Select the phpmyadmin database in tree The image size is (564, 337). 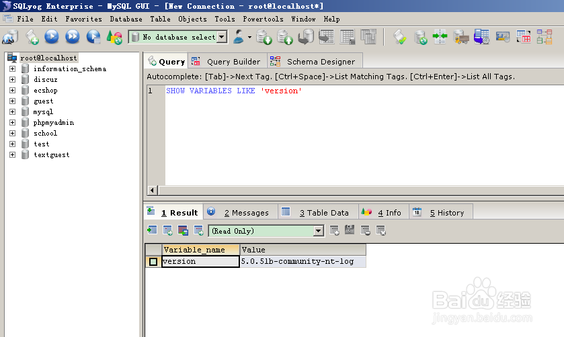click(54, 122)
